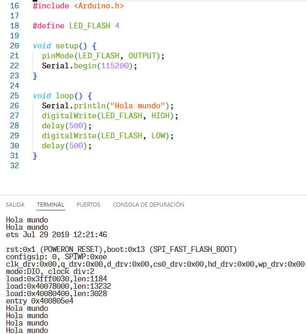Click closing brace on line 23

point(35,76)
